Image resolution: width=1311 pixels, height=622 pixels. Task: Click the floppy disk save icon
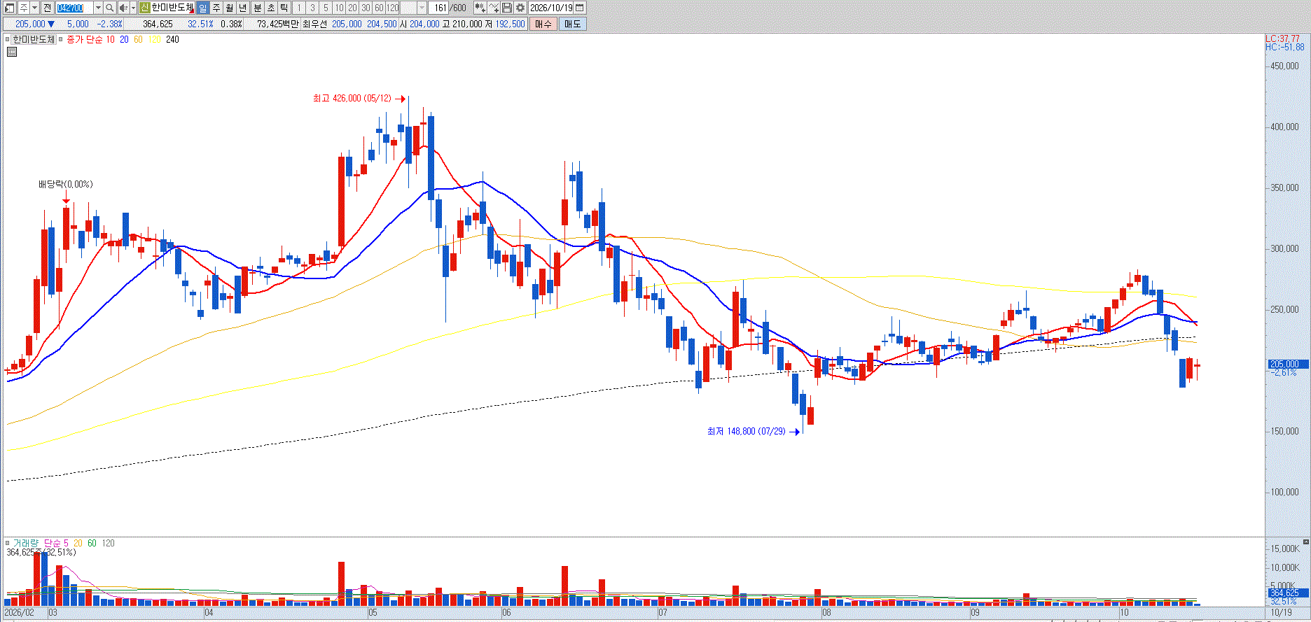pyautogui.click(x=507, y=8)
